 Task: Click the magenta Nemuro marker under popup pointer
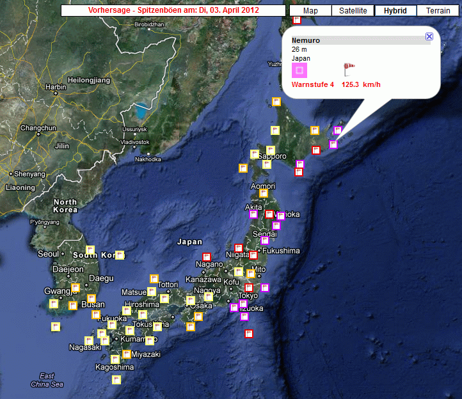[x=333, y=145]
